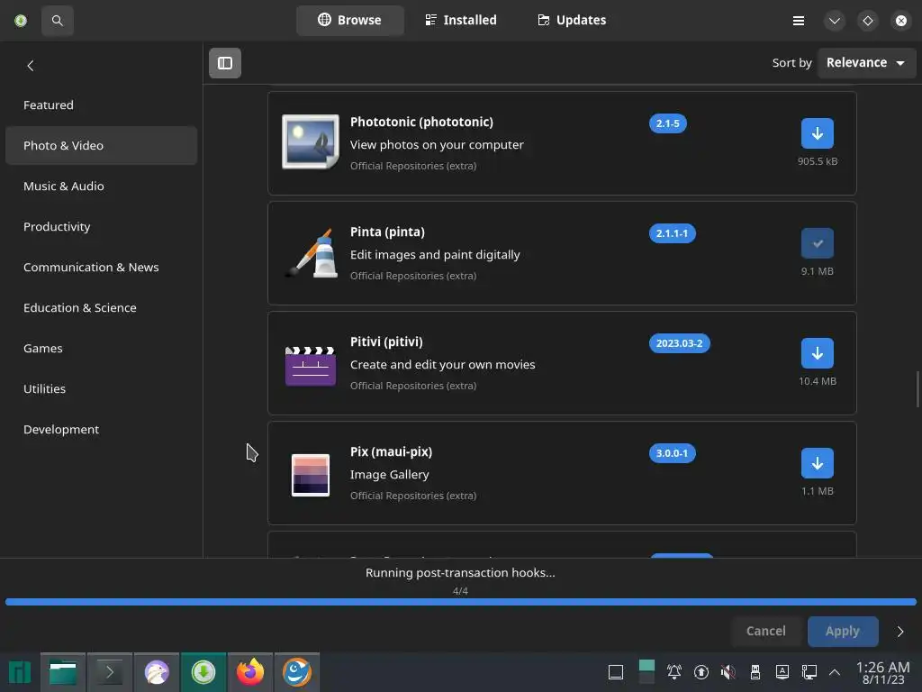
Task: Open the file manager from taskbar
Action: click(63, 672)
